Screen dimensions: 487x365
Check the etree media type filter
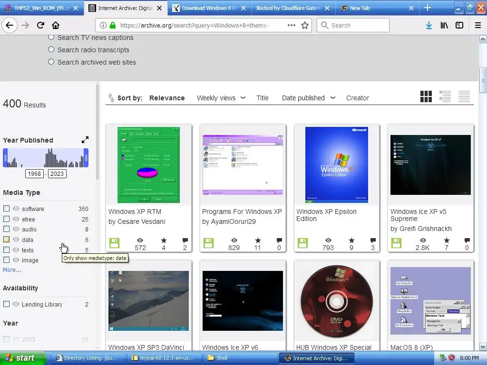pos(6,219)
